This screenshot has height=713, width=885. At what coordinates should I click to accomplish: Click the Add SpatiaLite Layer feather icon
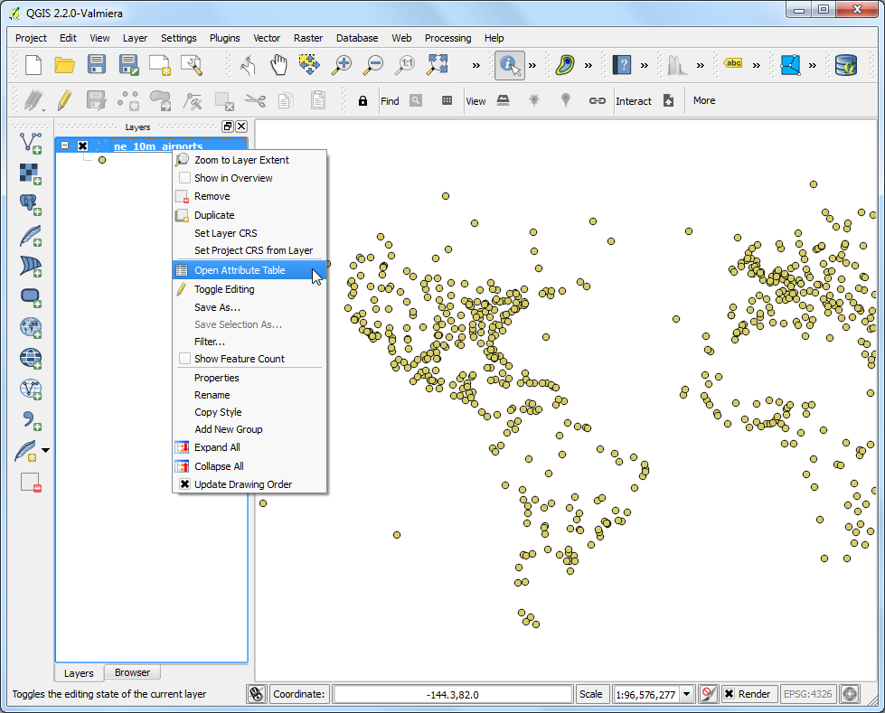click(31, 236)
